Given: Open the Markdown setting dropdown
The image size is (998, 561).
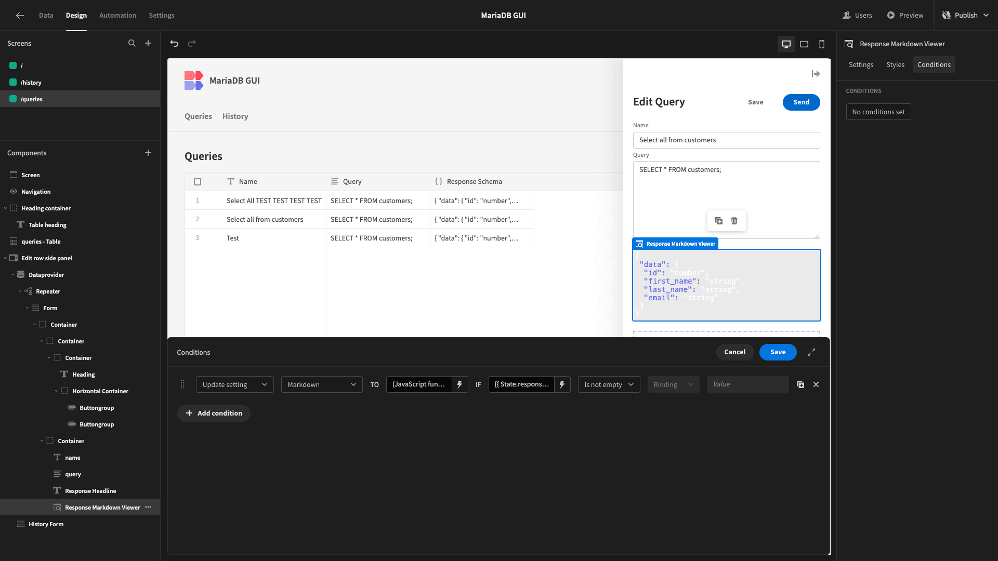Looking at the screenshot, I should click(x=322, y=384).
